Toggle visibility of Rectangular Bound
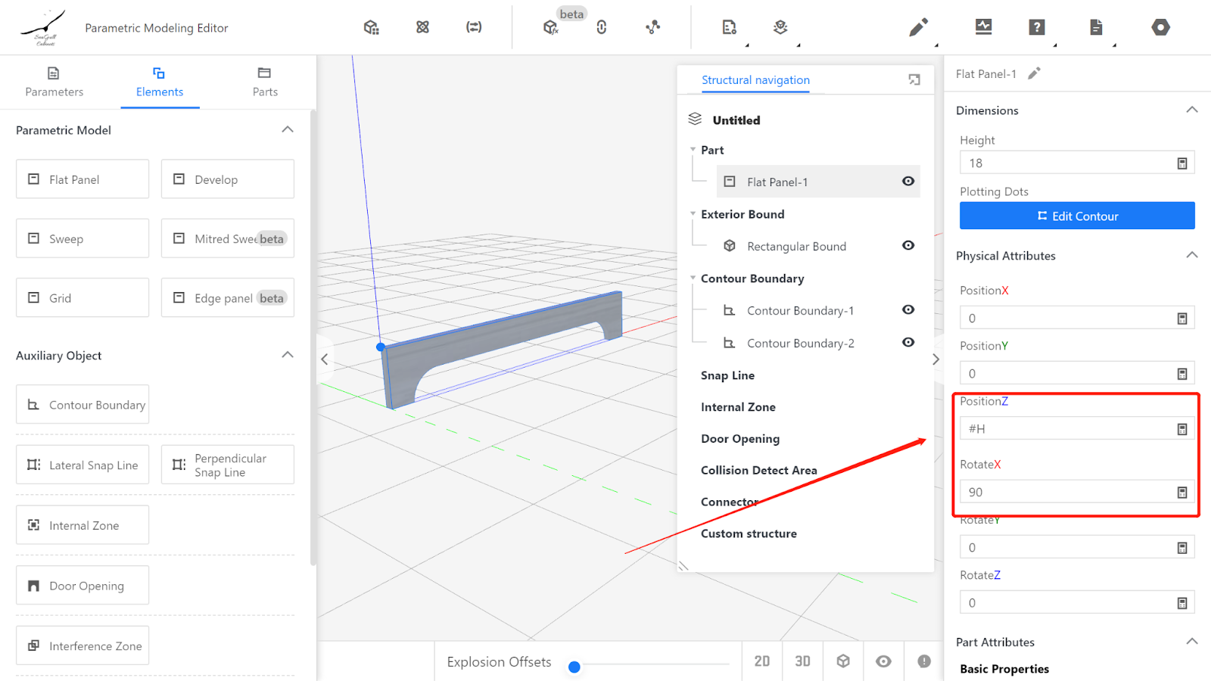Image resolution: width=1211 pixels, height=681 pixels. [x=908, y=246]
